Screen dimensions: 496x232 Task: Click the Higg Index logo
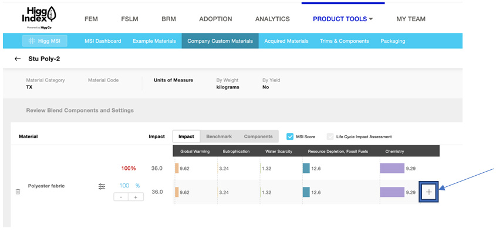click(39, 18)
